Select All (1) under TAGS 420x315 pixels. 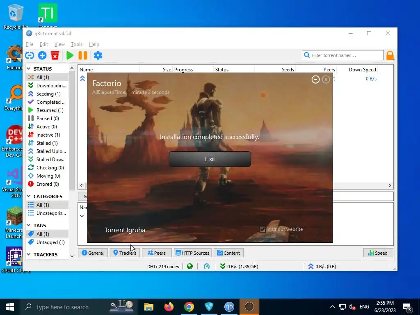point(48,234)
